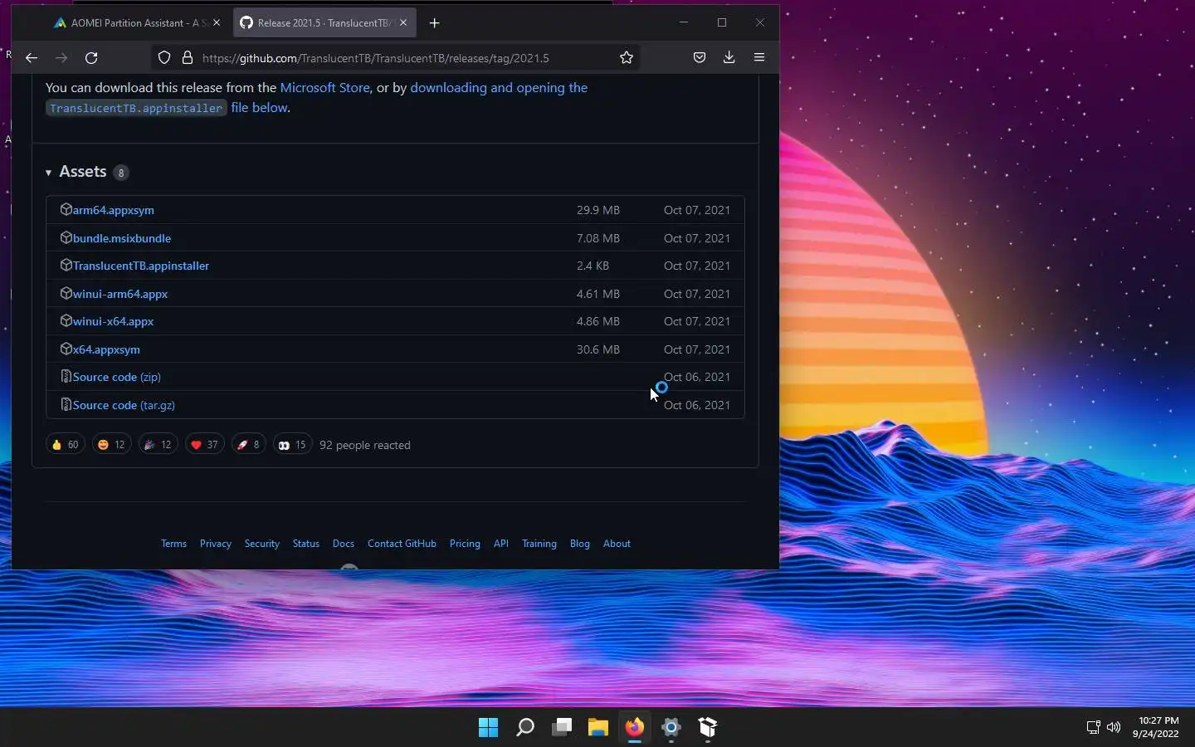Click the rocket reaction with 8
1195x747 pixels.
(248, 445)
